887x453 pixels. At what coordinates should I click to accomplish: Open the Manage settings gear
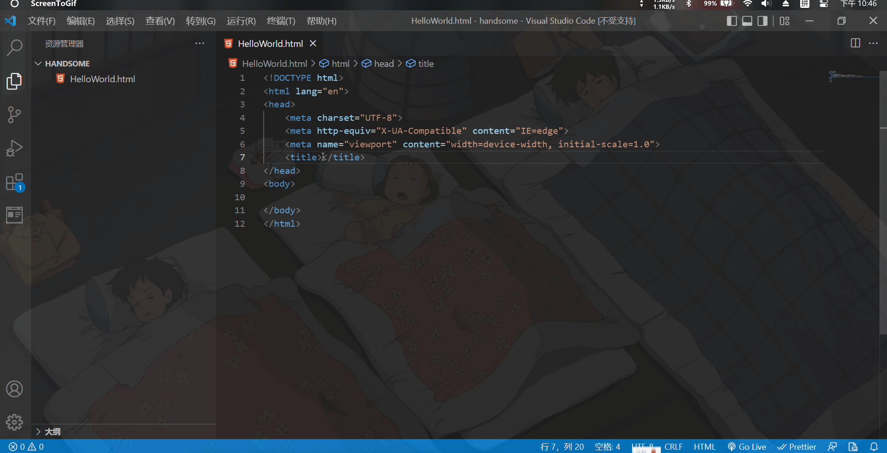pos(14,422)
